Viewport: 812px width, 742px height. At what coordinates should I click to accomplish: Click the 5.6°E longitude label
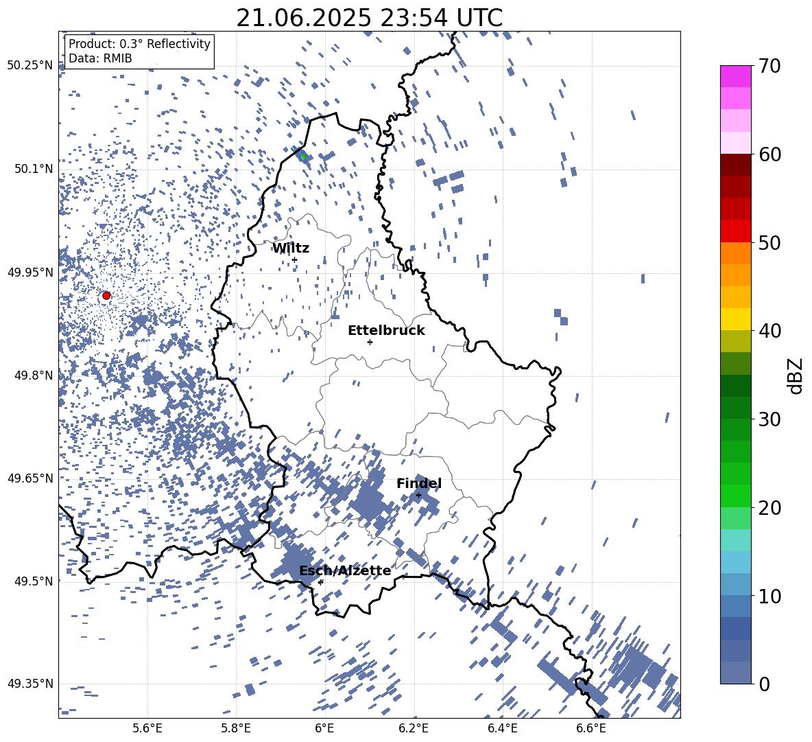point(147,728)
